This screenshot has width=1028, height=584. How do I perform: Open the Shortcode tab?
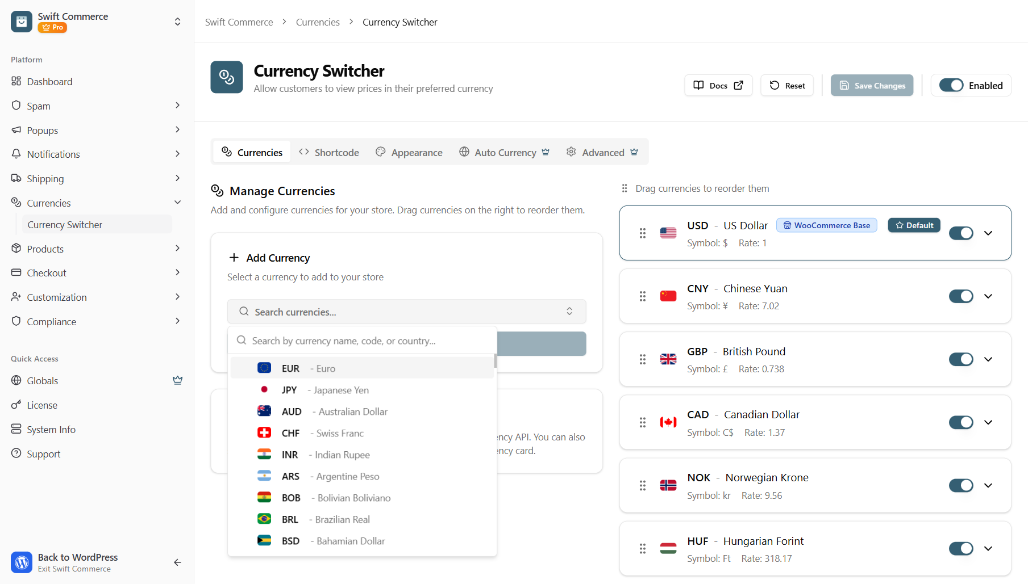(329, 152)
